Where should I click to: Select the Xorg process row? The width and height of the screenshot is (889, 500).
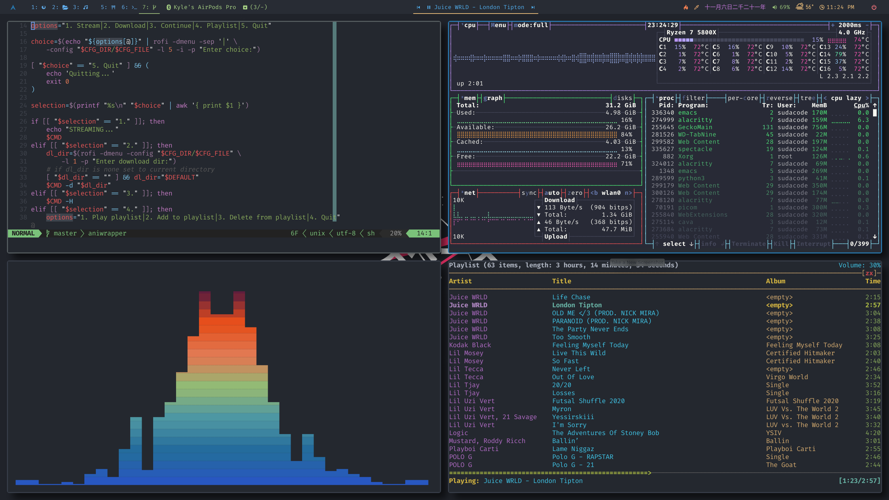760,156
